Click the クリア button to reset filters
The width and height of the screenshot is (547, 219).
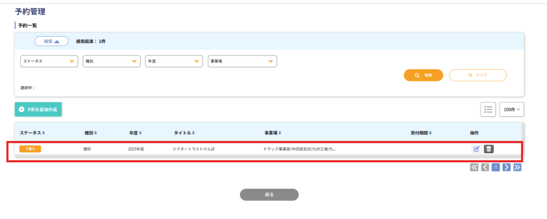478,75
